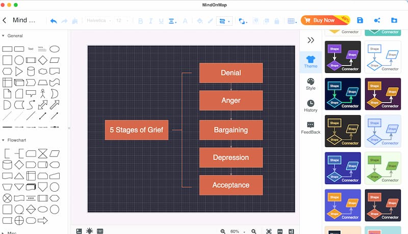Toggle the lock on the selected shape
Screen dimensions: 408x234
(x=277, y=21)
